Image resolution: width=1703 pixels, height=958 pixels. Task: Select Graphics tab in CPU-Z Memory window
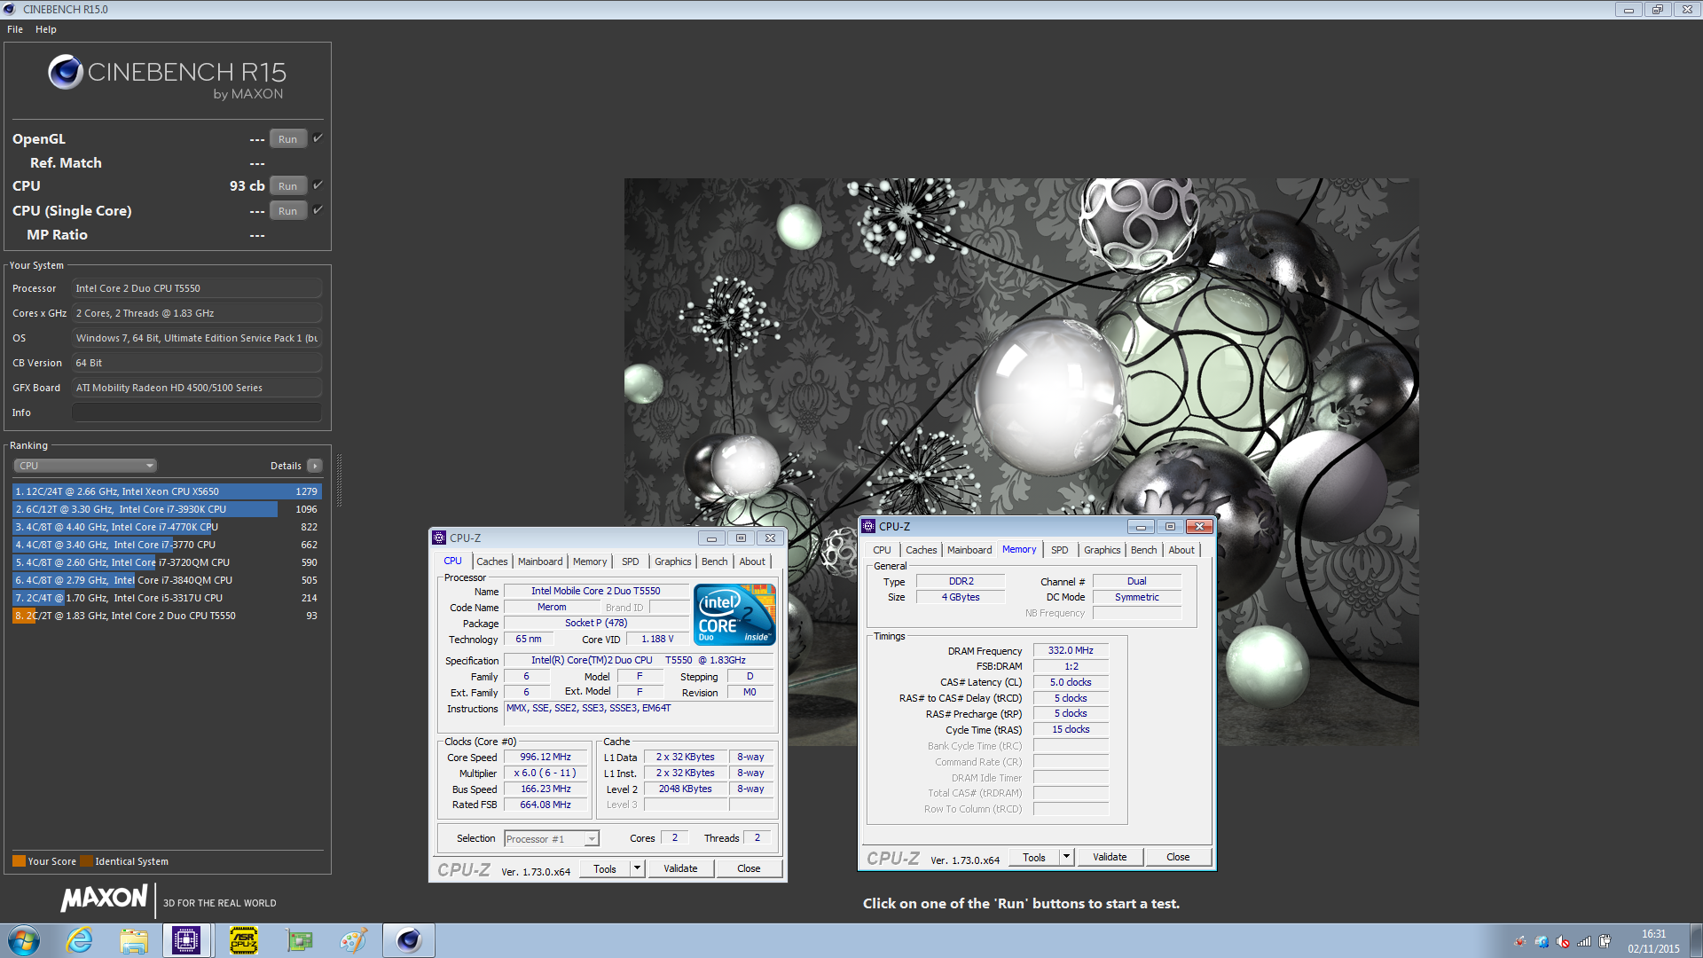point(1103,550)
